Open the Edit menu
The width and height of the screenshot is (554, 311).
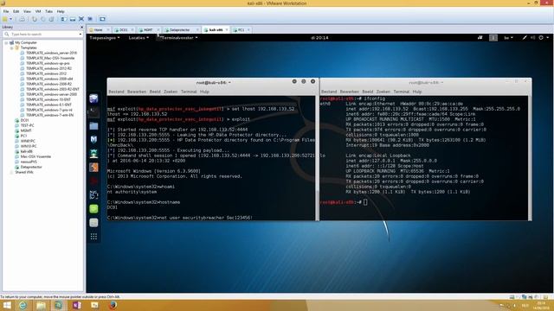pos(16,11)
